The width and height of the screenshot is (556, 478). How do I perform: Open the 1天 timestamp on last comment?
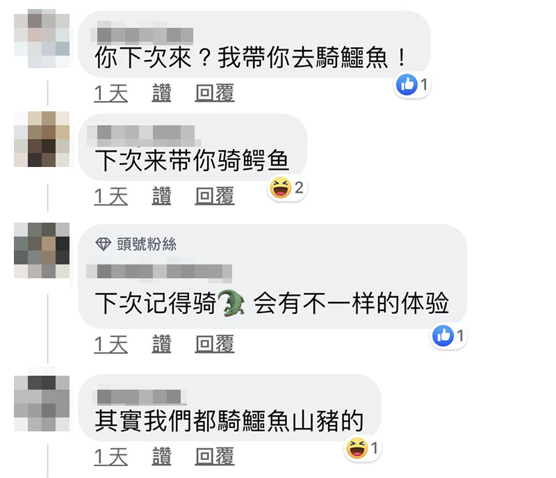point(111,457)
